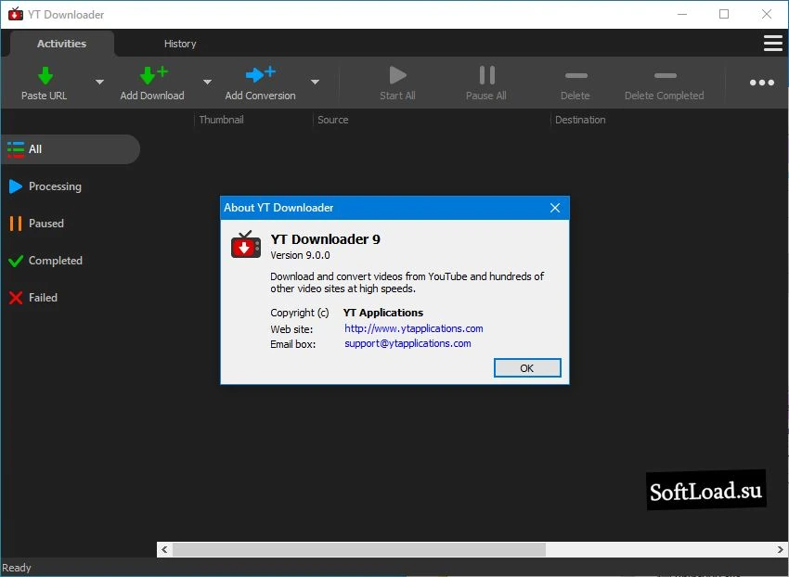Click the horizontal scrollbar thumb
Viewport: 789px width, 577px height.
pyautogui.click(x=359, y=549)
